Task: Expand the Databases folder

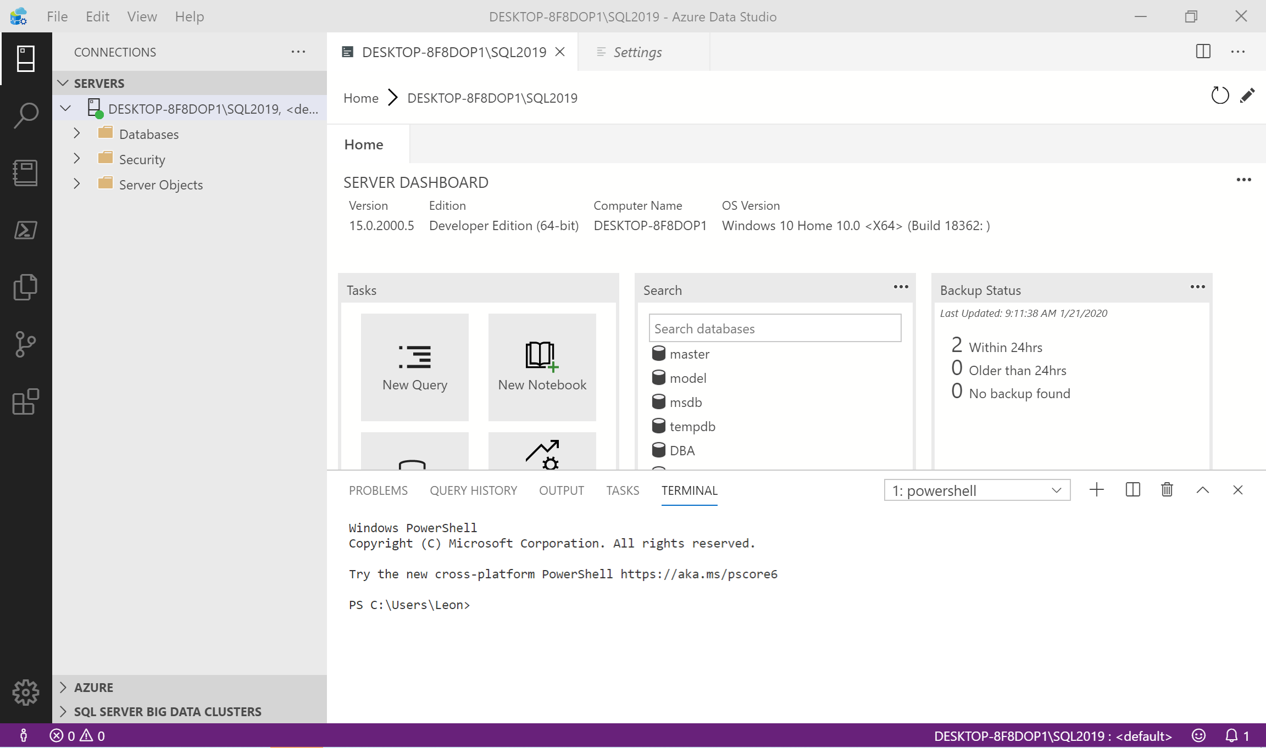Action: tap(77, 133)
